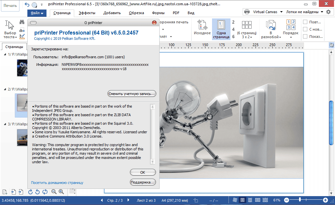
Task: Click the Печать button
Action: coord(10,6)
